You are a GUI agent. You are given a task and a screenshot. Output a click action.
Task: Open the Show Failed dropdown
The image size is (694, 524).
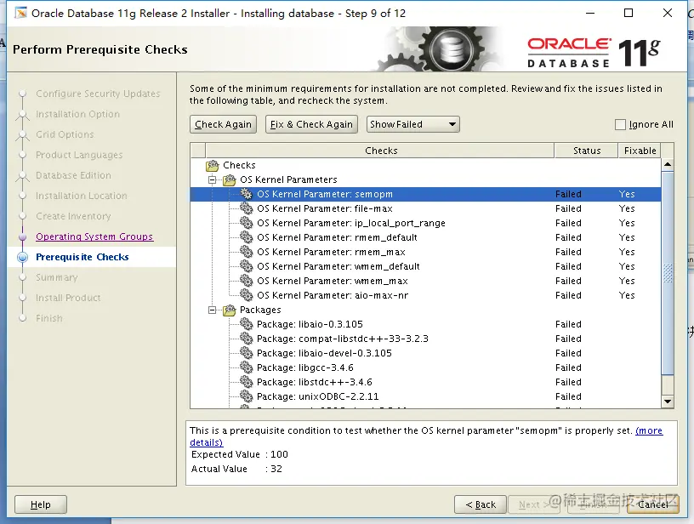pos(413,124)
